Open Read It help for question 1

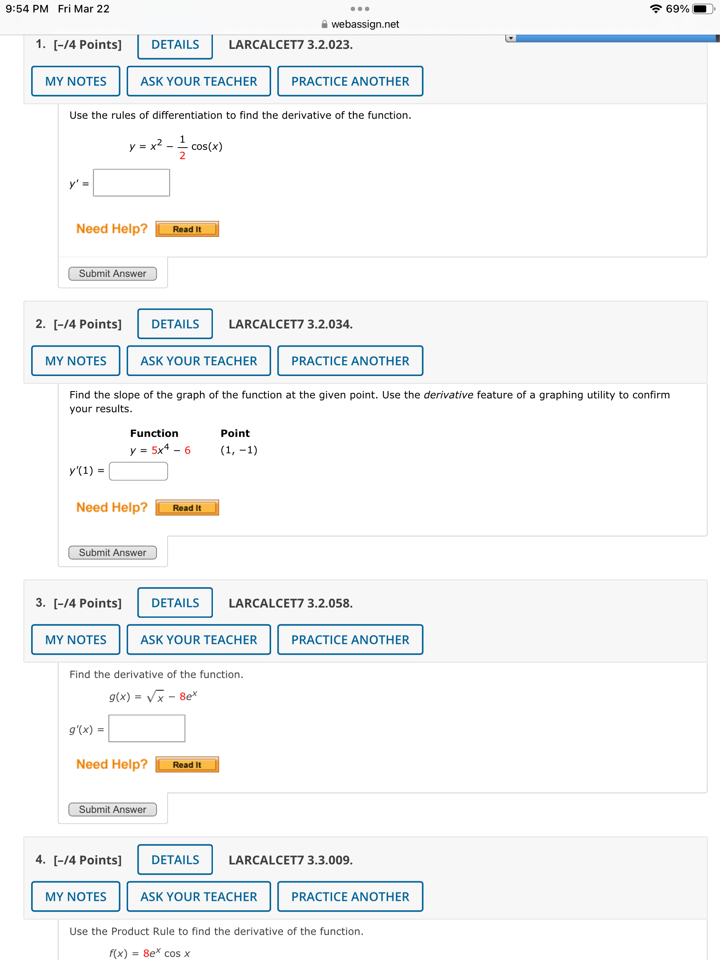click(187, 229)
